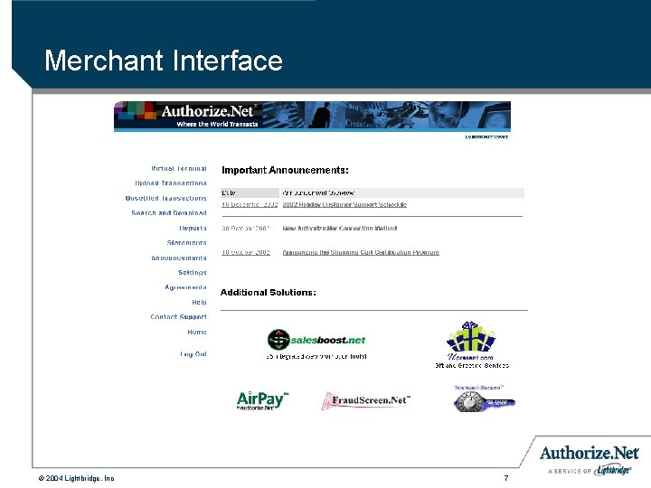Open the Help link
The width and height of the screenshot is (651, 488).
click(x=199, y=302)
